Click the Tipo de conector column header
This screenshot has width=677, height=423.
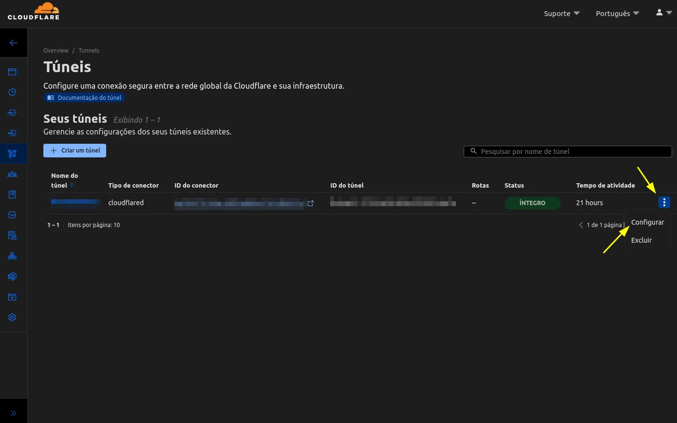133,185
